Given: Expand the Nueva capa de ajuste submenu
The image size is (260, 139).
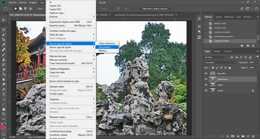Looking at the screenshot, I should [x=71, y=47].
